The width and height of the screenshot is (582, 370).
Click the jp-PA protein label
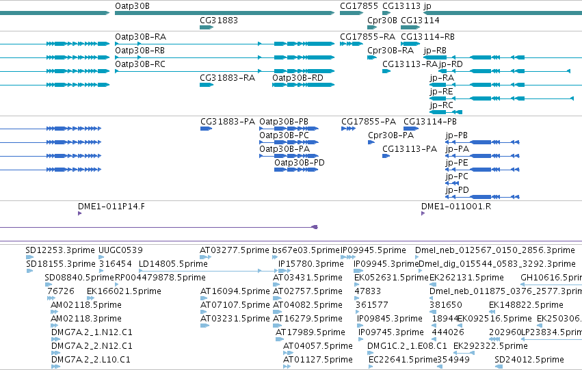458,149
